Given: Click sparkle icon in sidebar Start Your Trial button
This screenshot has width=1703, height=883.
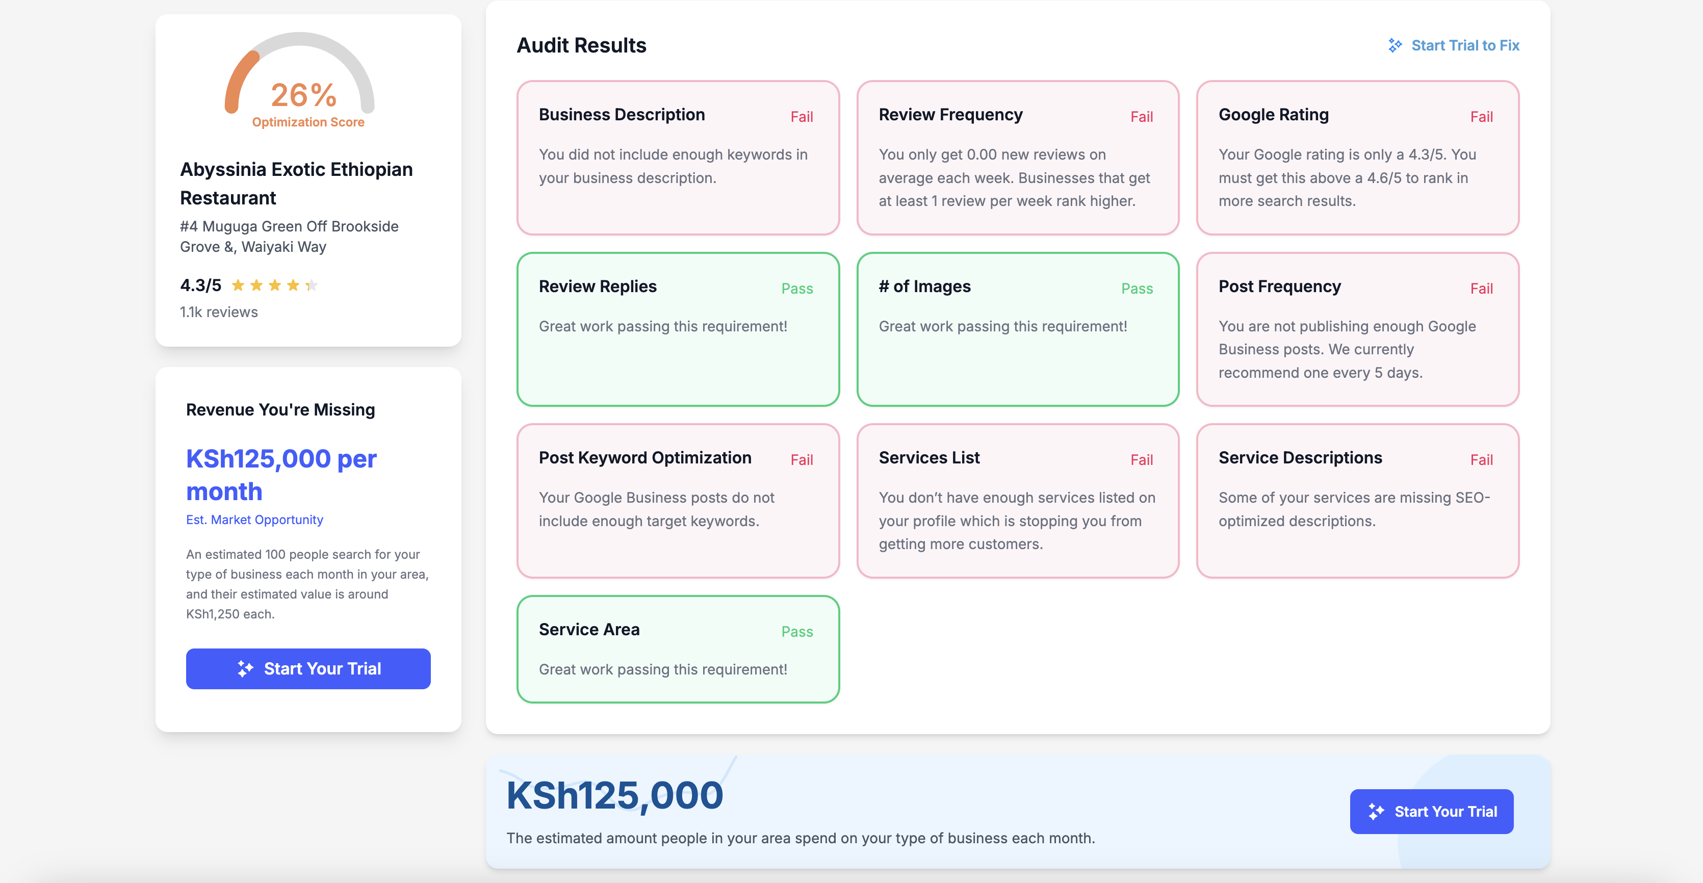Looking at the screenshot, I should point(245,669).
